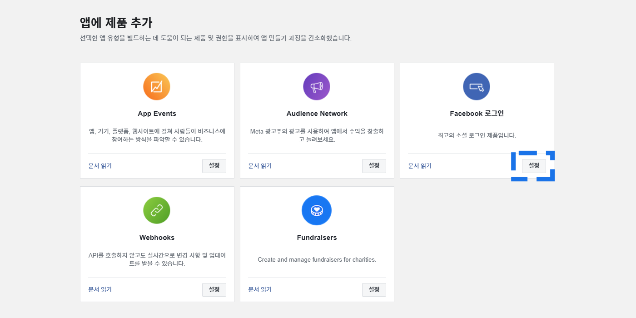Open 문서 읽기 link for Fundraisers
Viewport: 636px width, 318px height.
(260, 290)
